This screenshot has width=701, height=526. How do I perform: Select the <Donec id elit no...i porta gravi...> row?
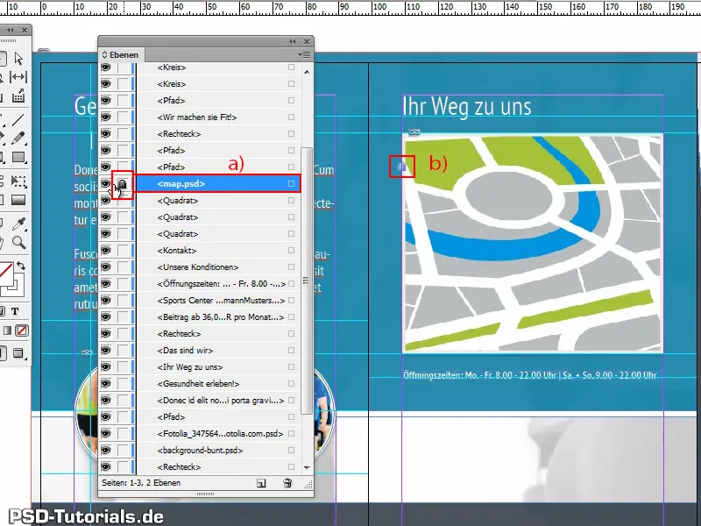(x=217, y=400)
